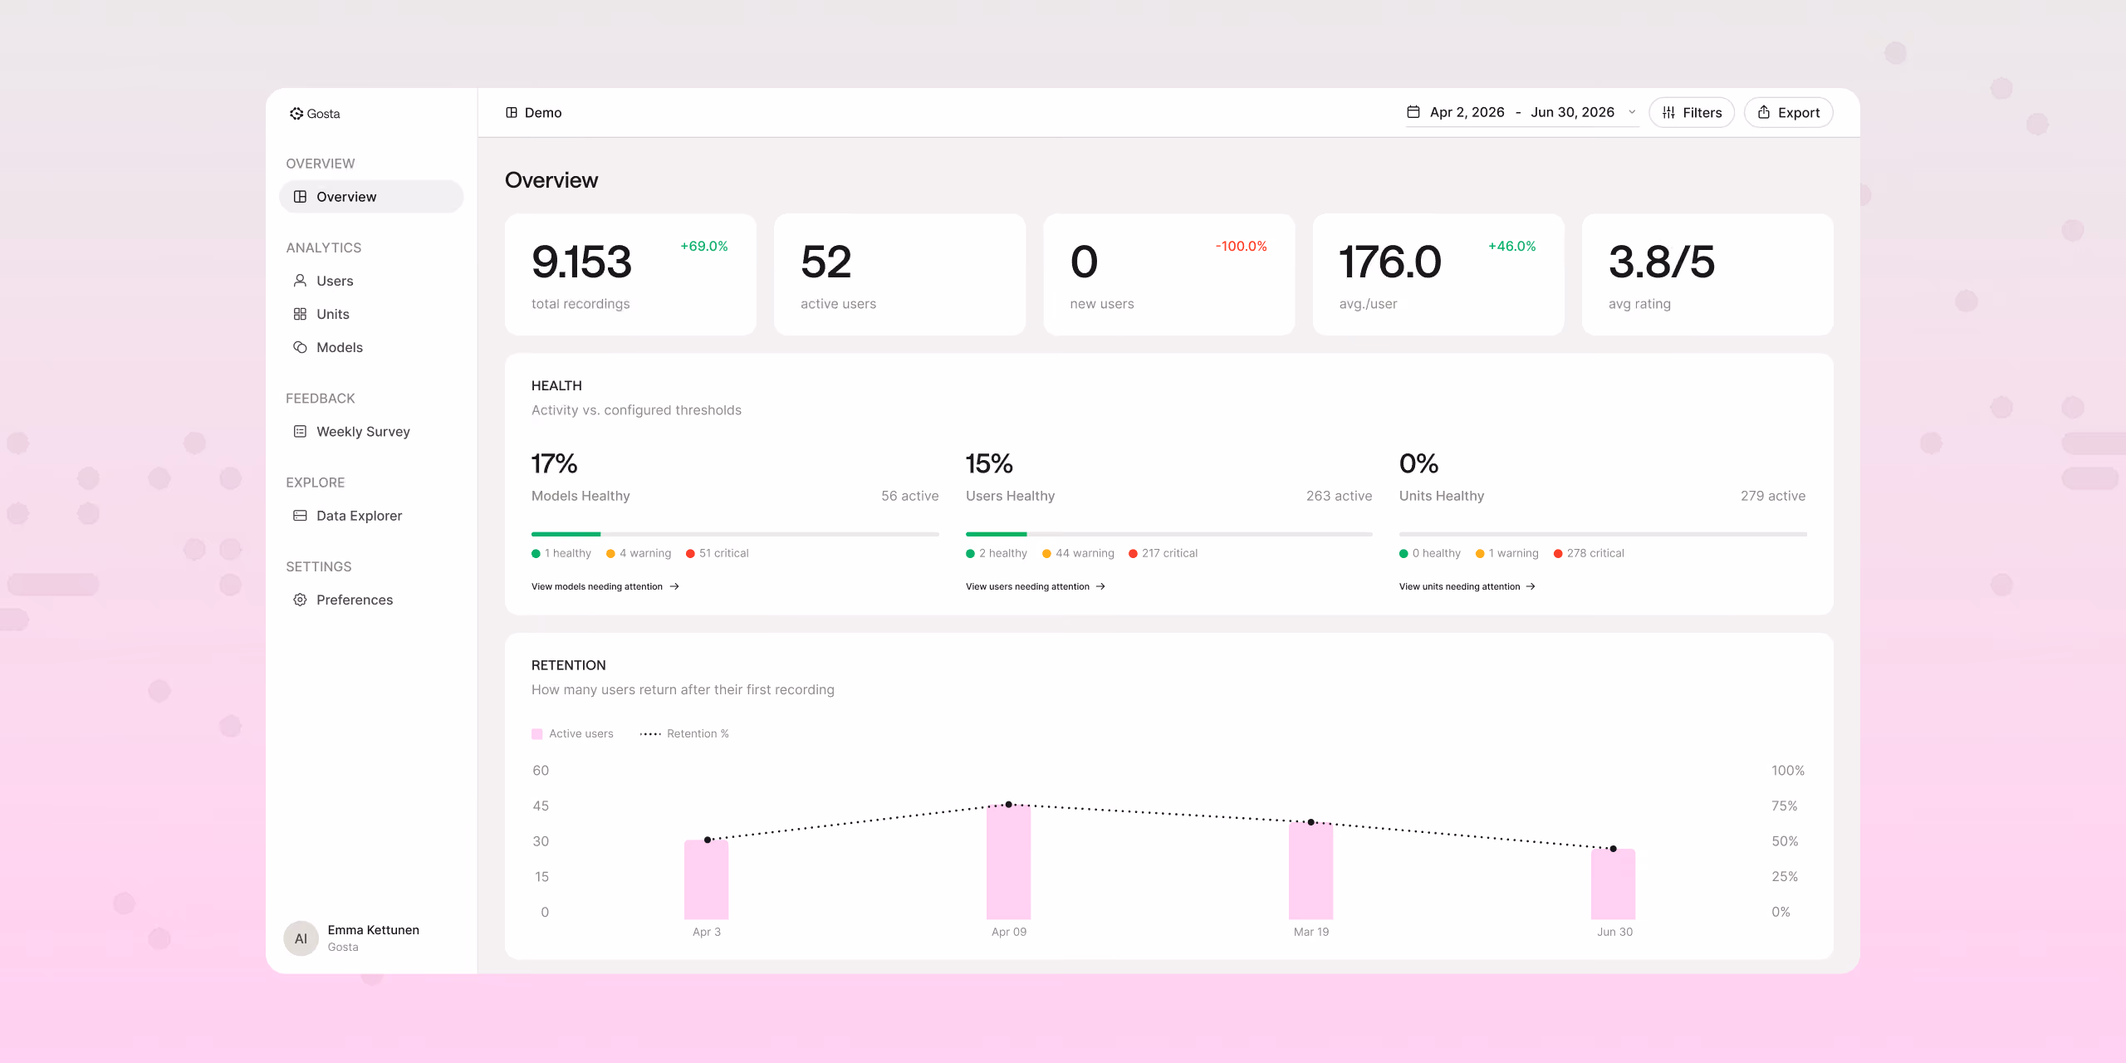Screen dimensions: 2126x1063
Task: Click the -100.0% change indicator
Action: tap(1241, 247)
